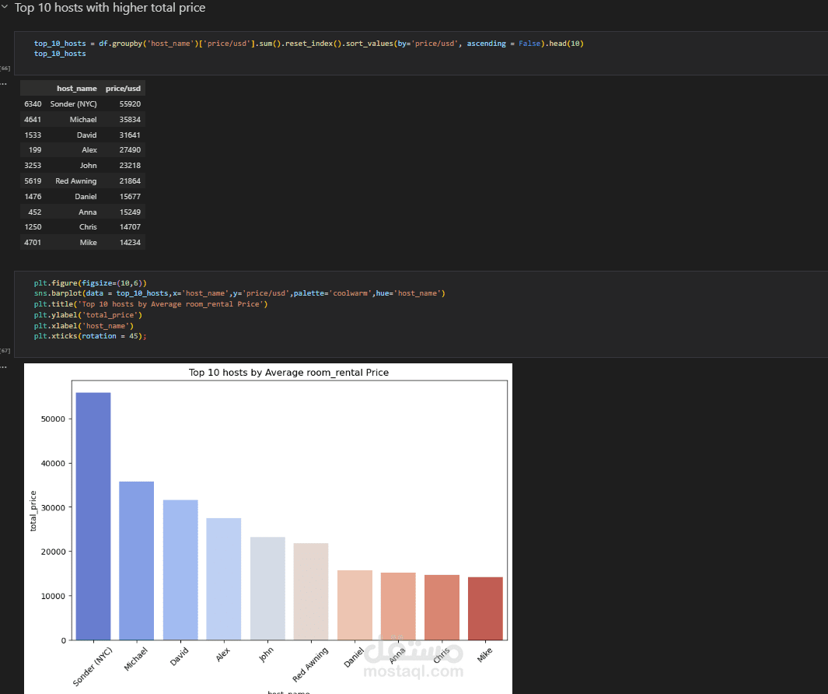The image size is (828, 694).
Task: Select the 27490 price value
Action: [x=130, y=150]
